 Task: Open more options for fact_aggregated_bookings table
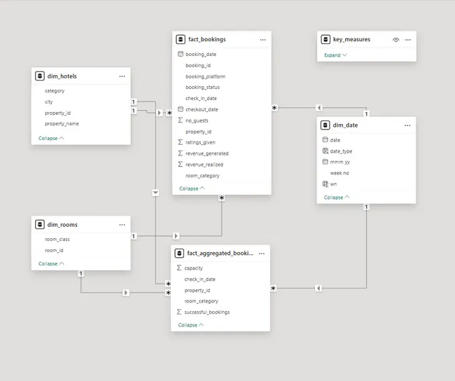coord(262,254)
